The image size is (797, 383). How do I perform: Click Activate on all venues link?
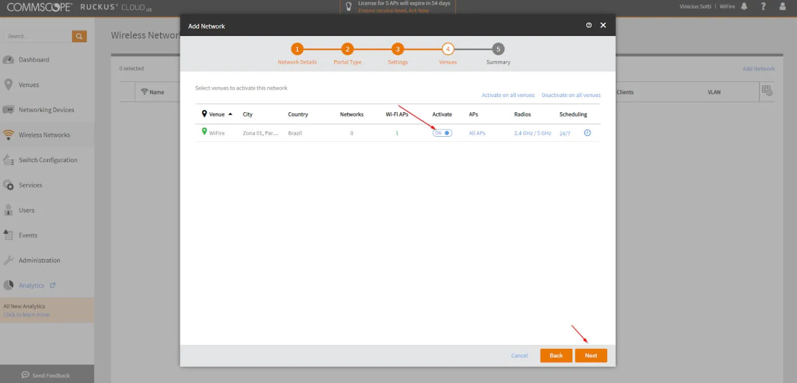pyautogui.click(x=508, y=95)
